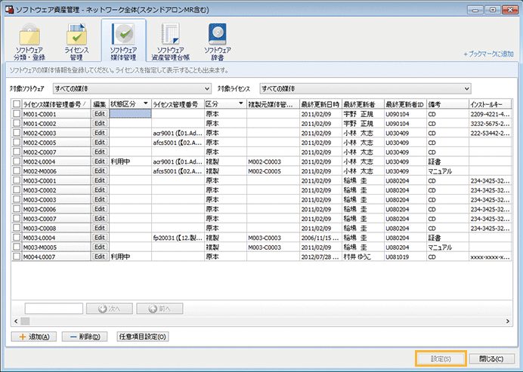Click the Edit button for M002-C0005
Image resolution: width=523 pixels, height=372 pixels.
click(x=100, y=142)
